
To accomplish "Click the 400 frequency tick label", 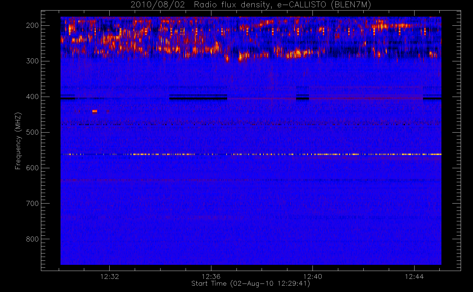I will click(32, 97).
